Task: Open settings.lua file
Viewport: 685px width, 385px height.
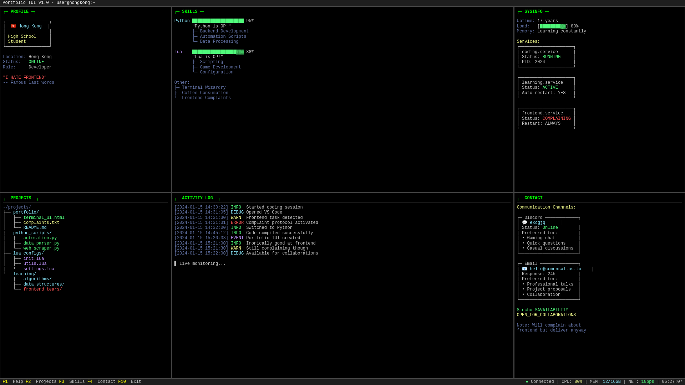Action: pos(39,269)
